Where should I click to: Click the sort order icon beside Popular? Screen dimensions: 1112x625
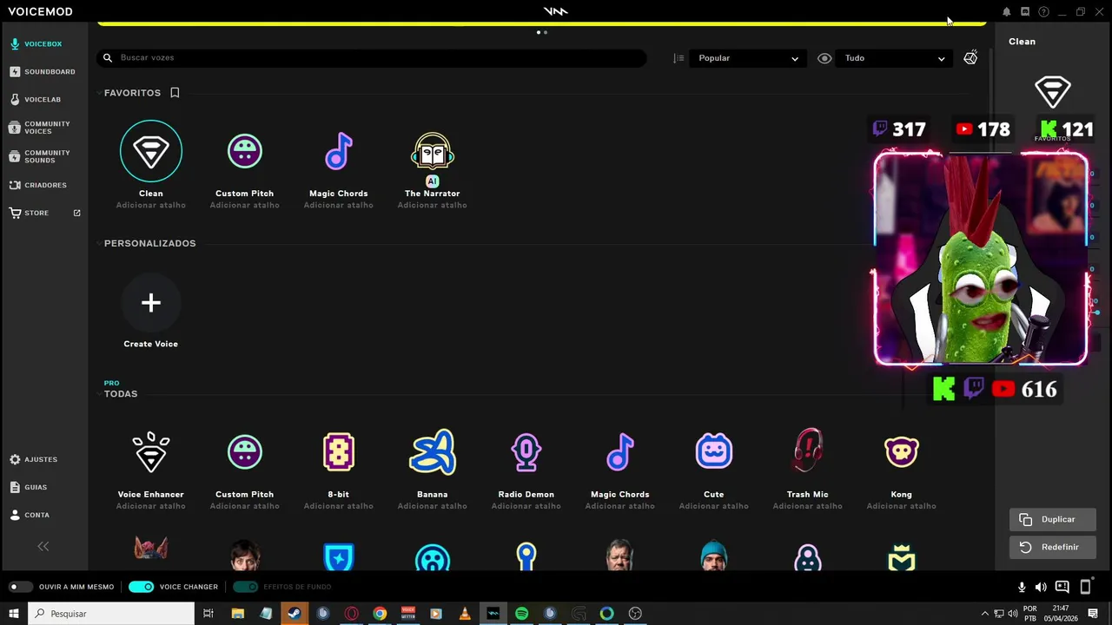[x=678, y=58]
